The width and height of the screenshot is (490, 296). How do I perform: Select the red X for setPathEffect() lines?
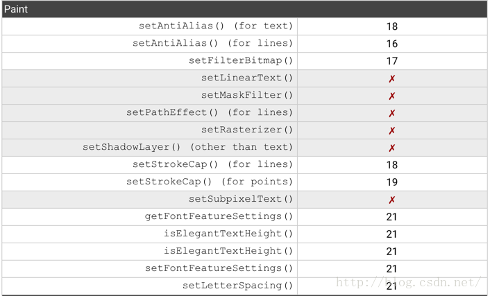coord(392,113)
